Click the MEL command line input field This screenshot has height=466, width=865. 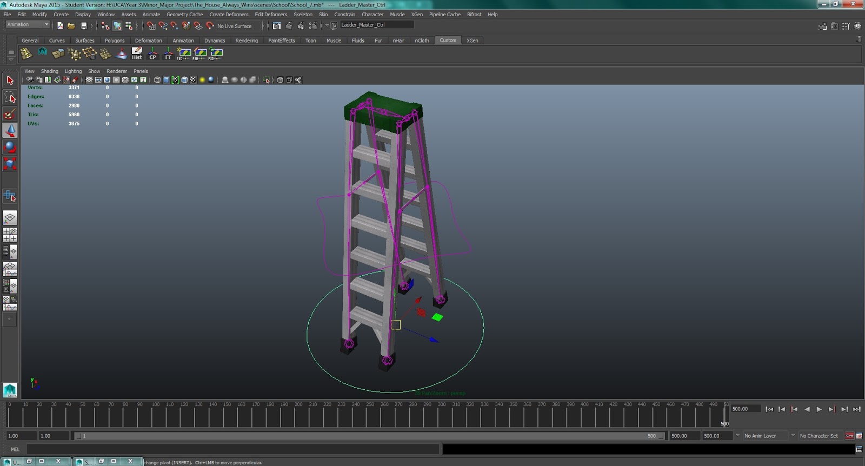pos(232,449)
